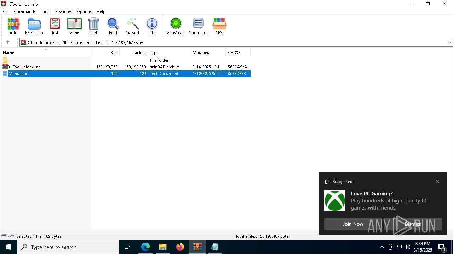The image size is (453, 254).
Task: Open the Tools menu
Action: 45,11
